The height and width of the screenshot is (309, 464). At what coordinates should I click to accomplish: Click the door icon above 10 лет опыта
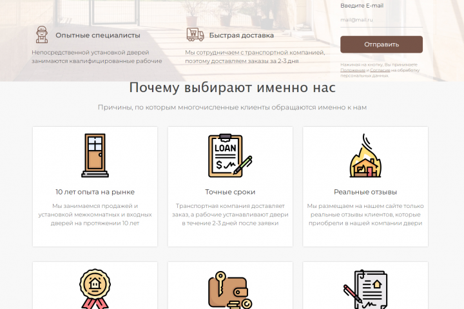95,155
